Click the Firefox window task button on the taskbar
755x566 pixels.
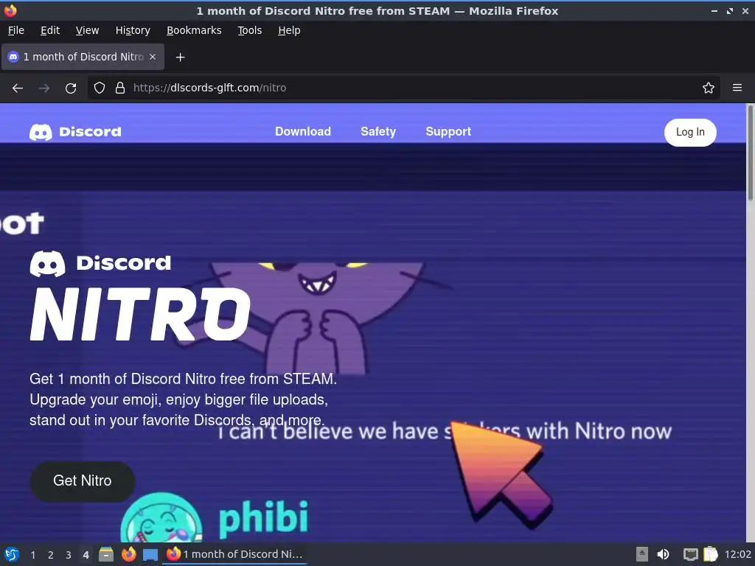[235, 554]
